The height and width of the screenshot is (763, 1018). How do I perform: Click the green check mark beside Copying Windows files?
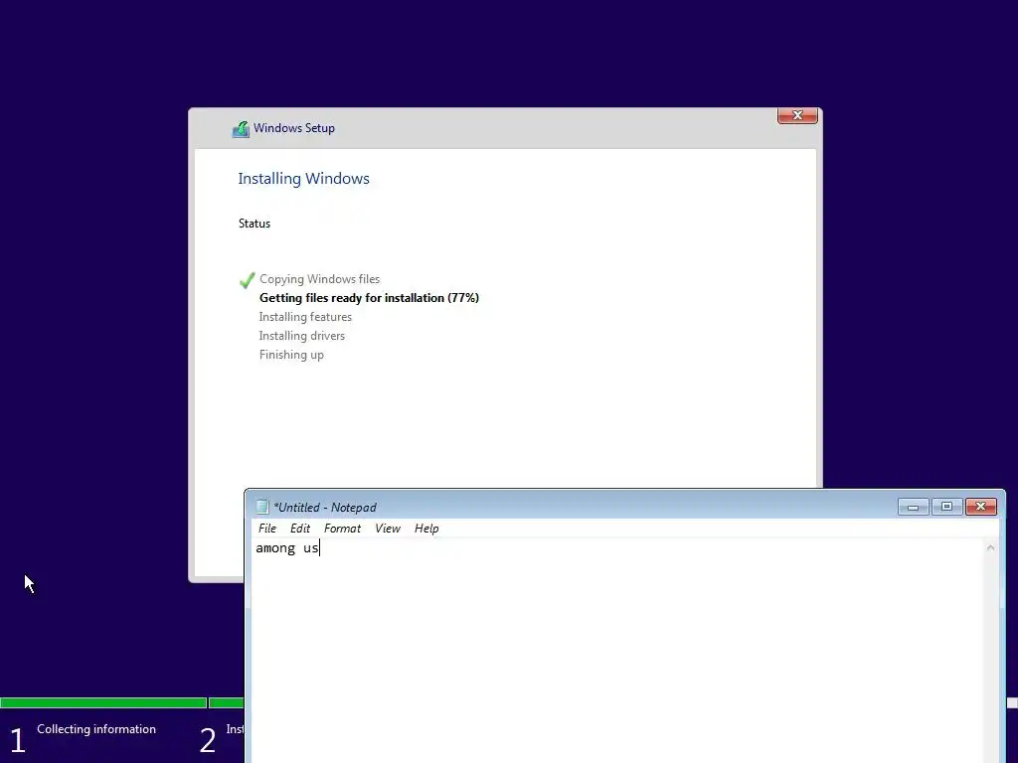tap(247, 279)
